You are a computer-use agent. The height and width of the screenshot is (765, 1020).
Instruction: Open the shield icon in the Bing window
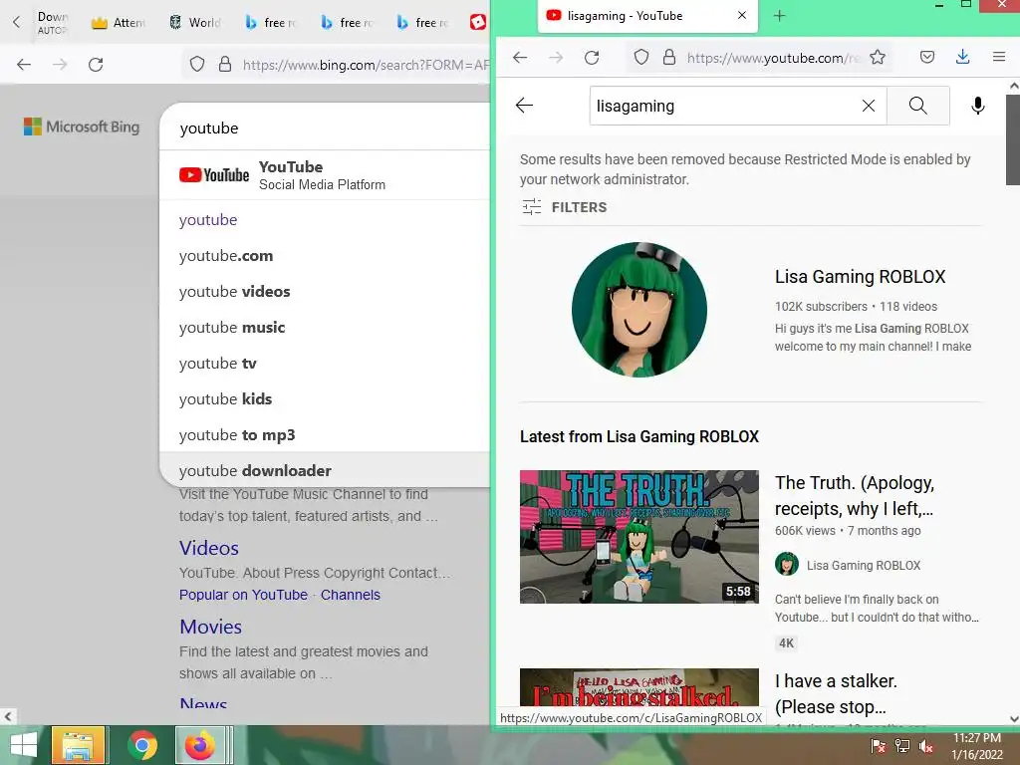pyautogui.click(x=197, y=64)
